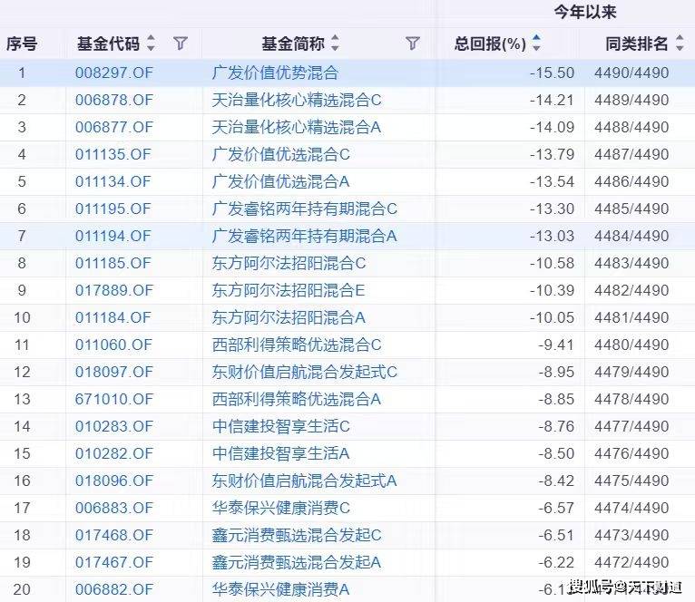This screenshot has width=695, height=602.
Task: Click fund code 011135.OF link
Action: click(x=113, y=154)
